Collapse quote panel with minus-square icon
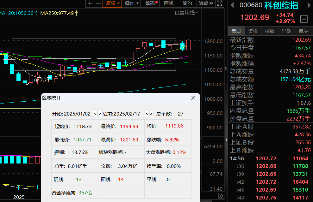The height and width of the screenshot is (202, 313). 303,19
